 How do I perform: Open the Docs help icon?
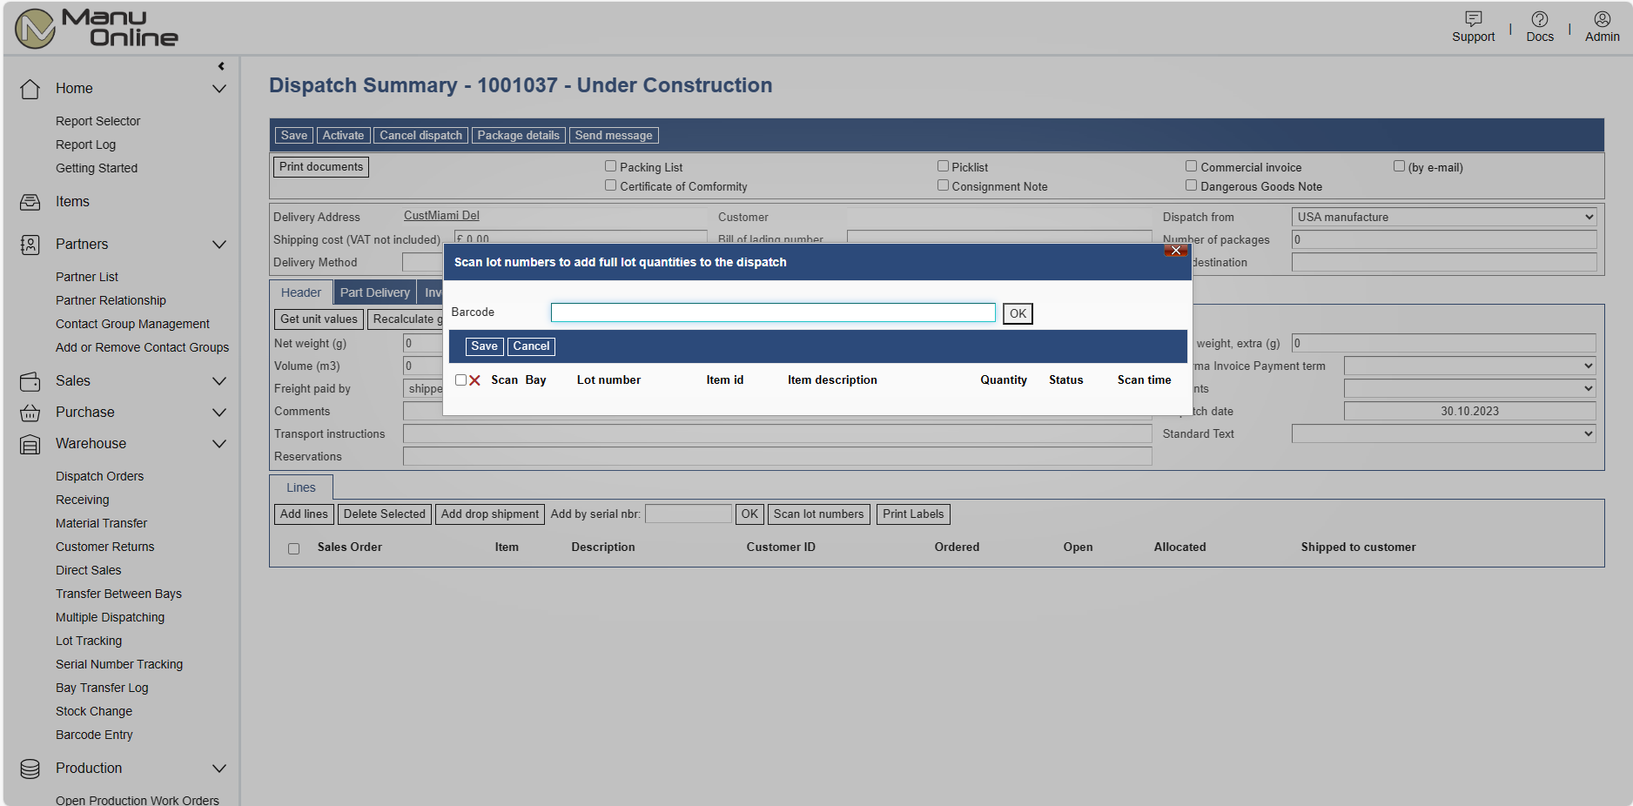[x=1539, y=19]
